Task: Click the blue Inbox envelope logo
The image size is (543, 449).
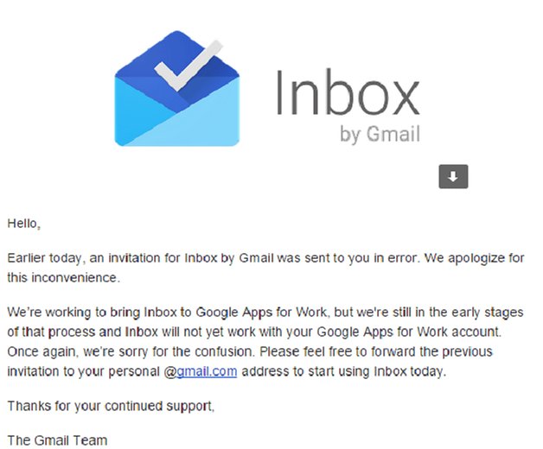Action: (177, 88)
